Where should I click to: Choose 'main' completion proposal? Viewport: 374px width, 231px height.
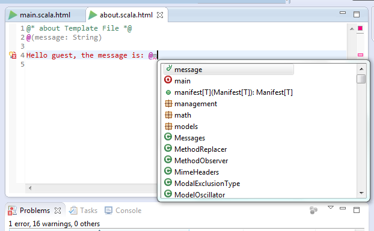[182, 81]
